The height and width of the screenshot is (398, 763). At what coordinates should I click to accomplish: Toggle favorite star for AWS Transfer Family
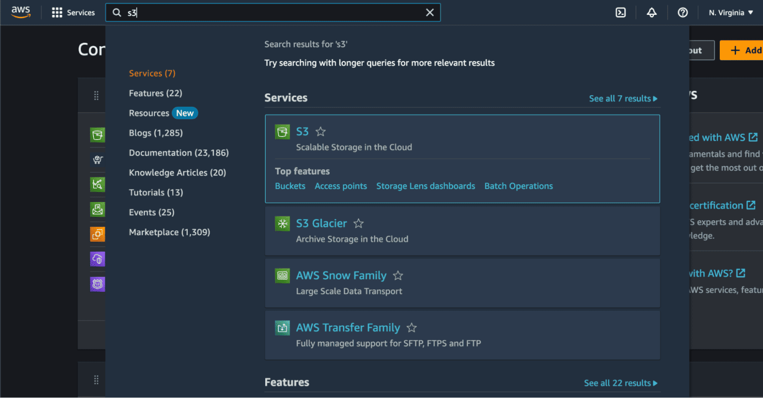[412, 328]
